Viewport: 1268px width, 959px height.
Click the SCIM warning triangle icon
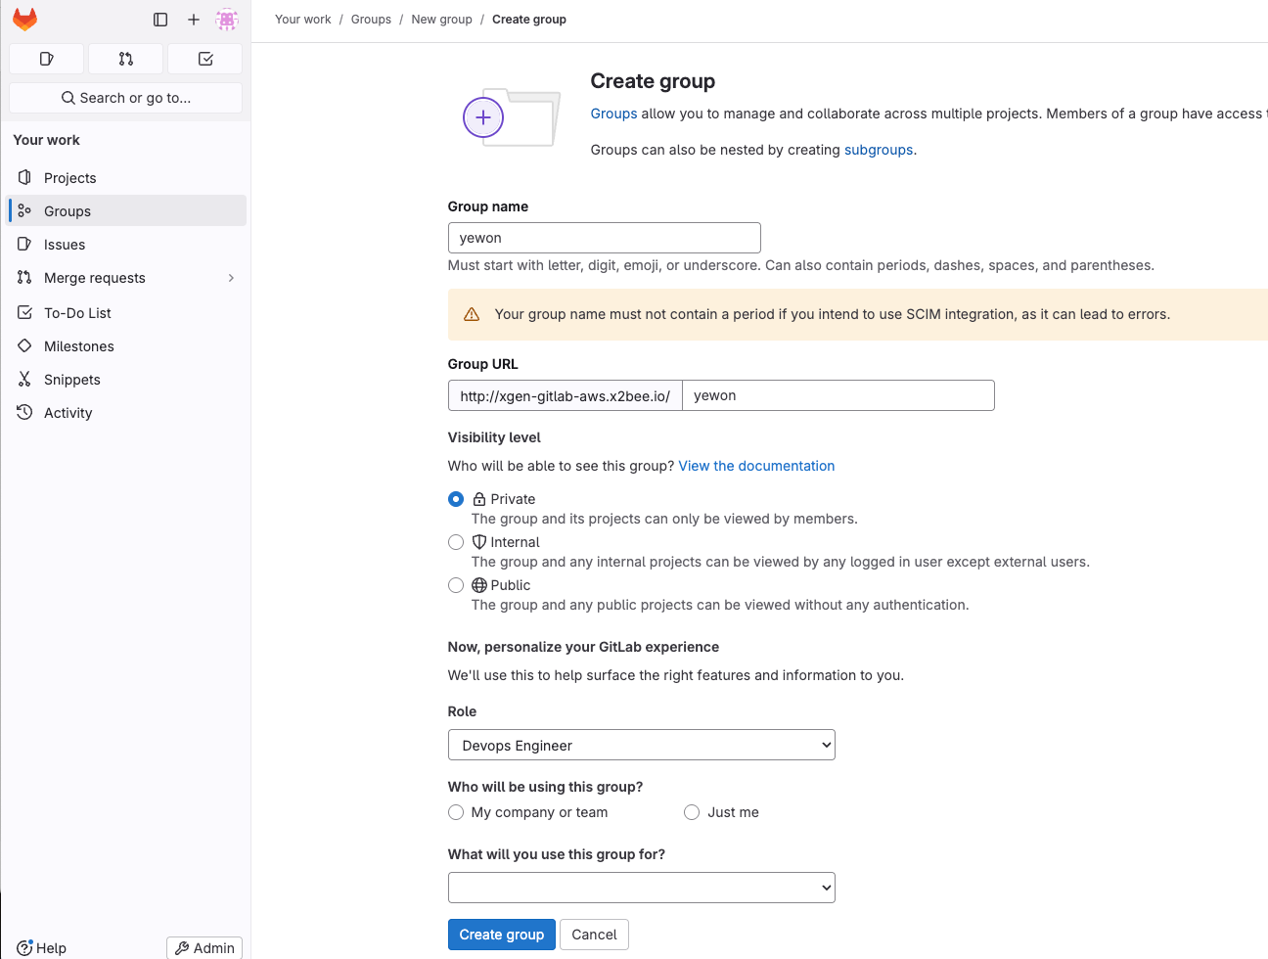(x=472, y=314)
